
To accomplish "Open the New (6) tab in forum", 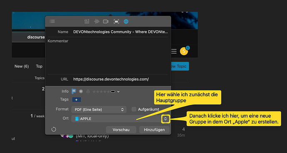I will point(22,66).
